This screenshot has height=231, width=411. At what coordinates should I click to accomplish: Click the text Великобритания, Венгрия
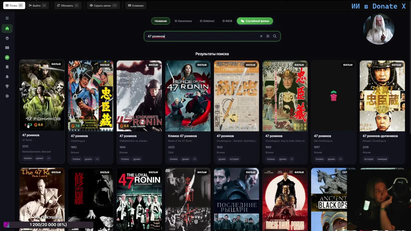pos(37,151)
